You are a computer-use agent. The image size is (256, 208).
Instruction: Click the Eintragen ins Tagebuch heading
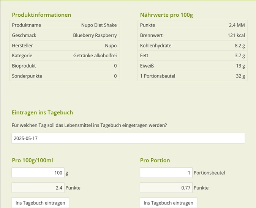(x=42, y=113)
